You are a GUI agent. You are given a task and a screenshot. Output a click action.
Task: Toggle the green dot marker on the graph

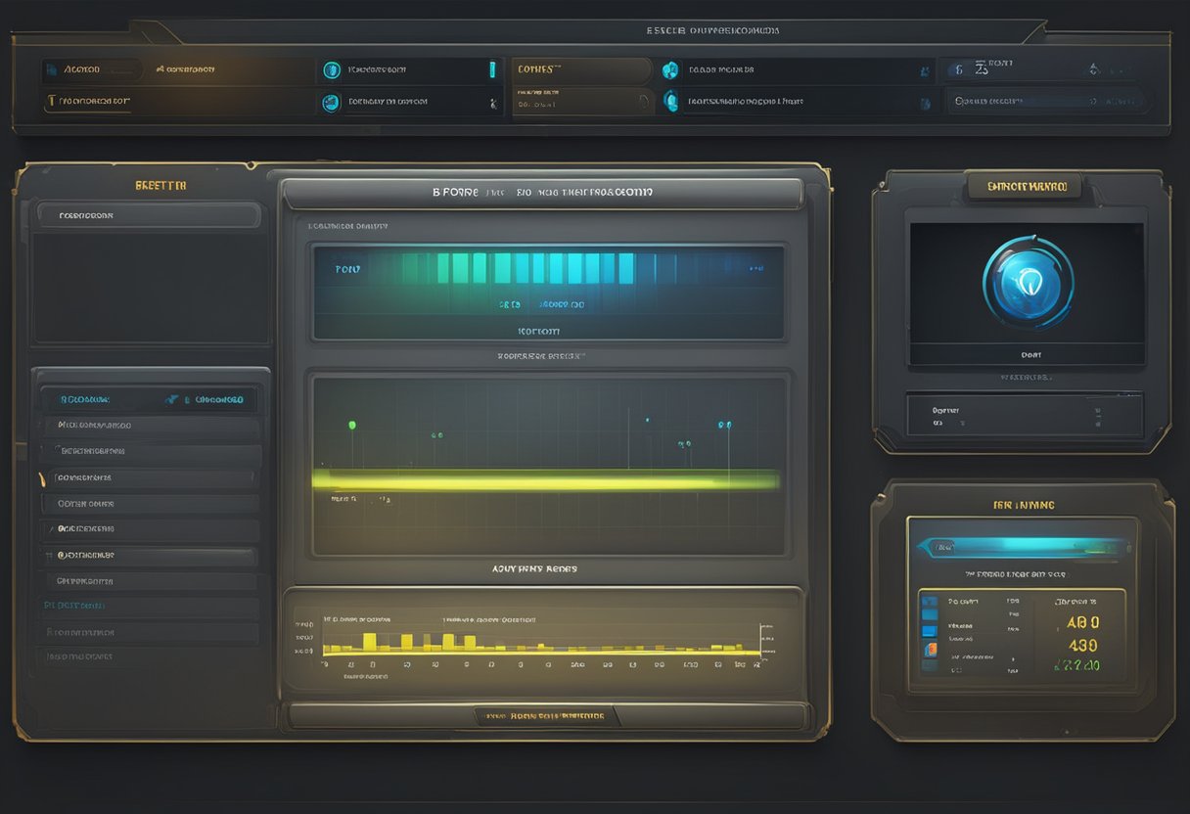coord(352,425)
